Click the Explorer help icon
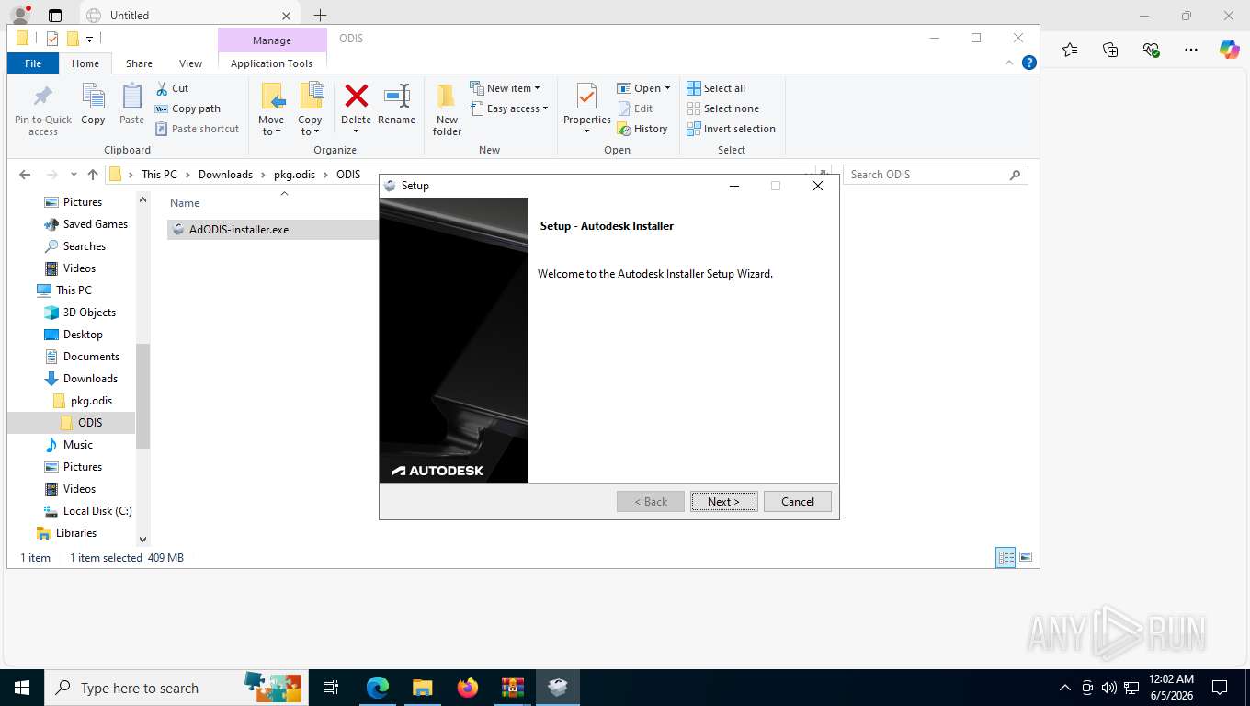 1029,63
